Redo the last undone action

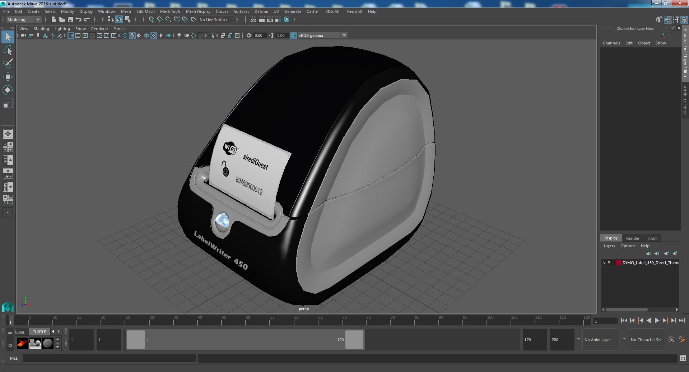coord(87,20)
